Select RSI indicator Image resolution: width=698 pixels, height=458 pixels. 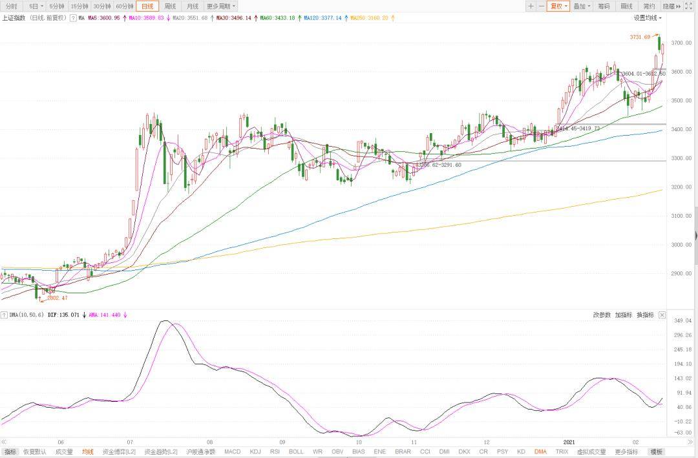(x=275, y=452)
